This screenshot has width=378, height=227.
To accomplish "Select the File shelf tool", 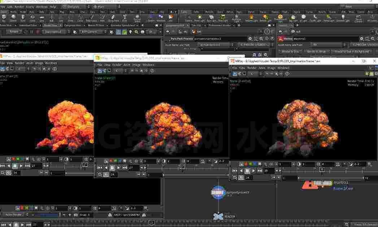I will tap(171, 18).
